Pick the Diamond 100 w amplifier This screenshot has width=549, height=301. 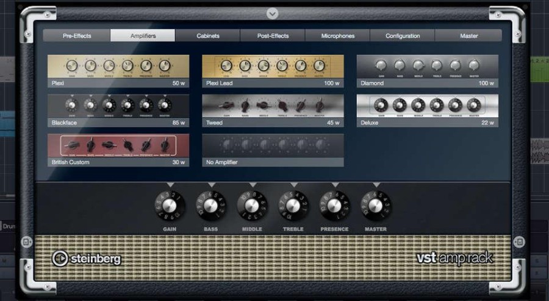pyautogui.click(x=428, y=71)
